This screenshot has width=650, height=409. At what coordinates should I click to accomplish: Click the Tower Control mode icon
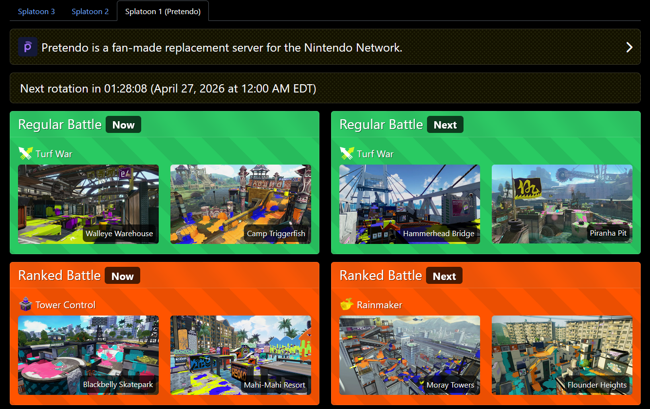tap(25, 305)
